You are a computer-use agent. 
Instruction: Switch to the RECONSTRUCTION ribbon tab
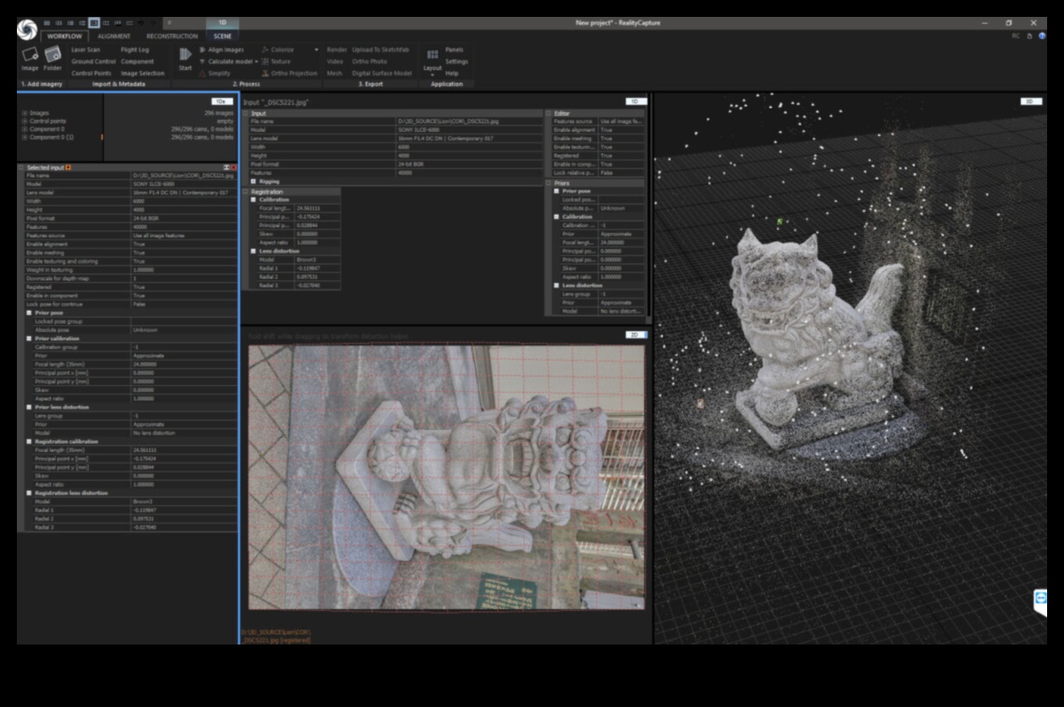point(172,36)
